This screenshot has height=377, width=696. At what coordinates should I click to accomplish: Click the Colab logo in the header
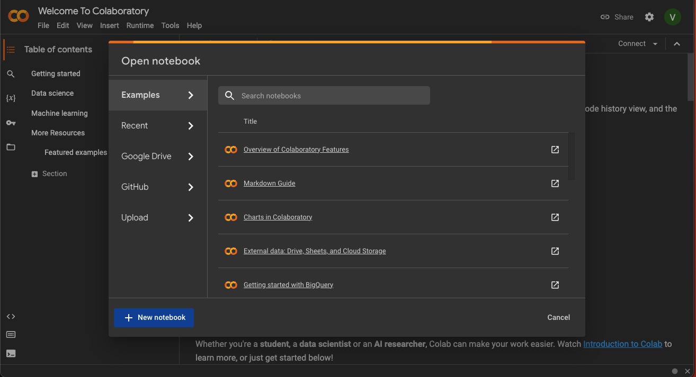[x=19, y=16]
